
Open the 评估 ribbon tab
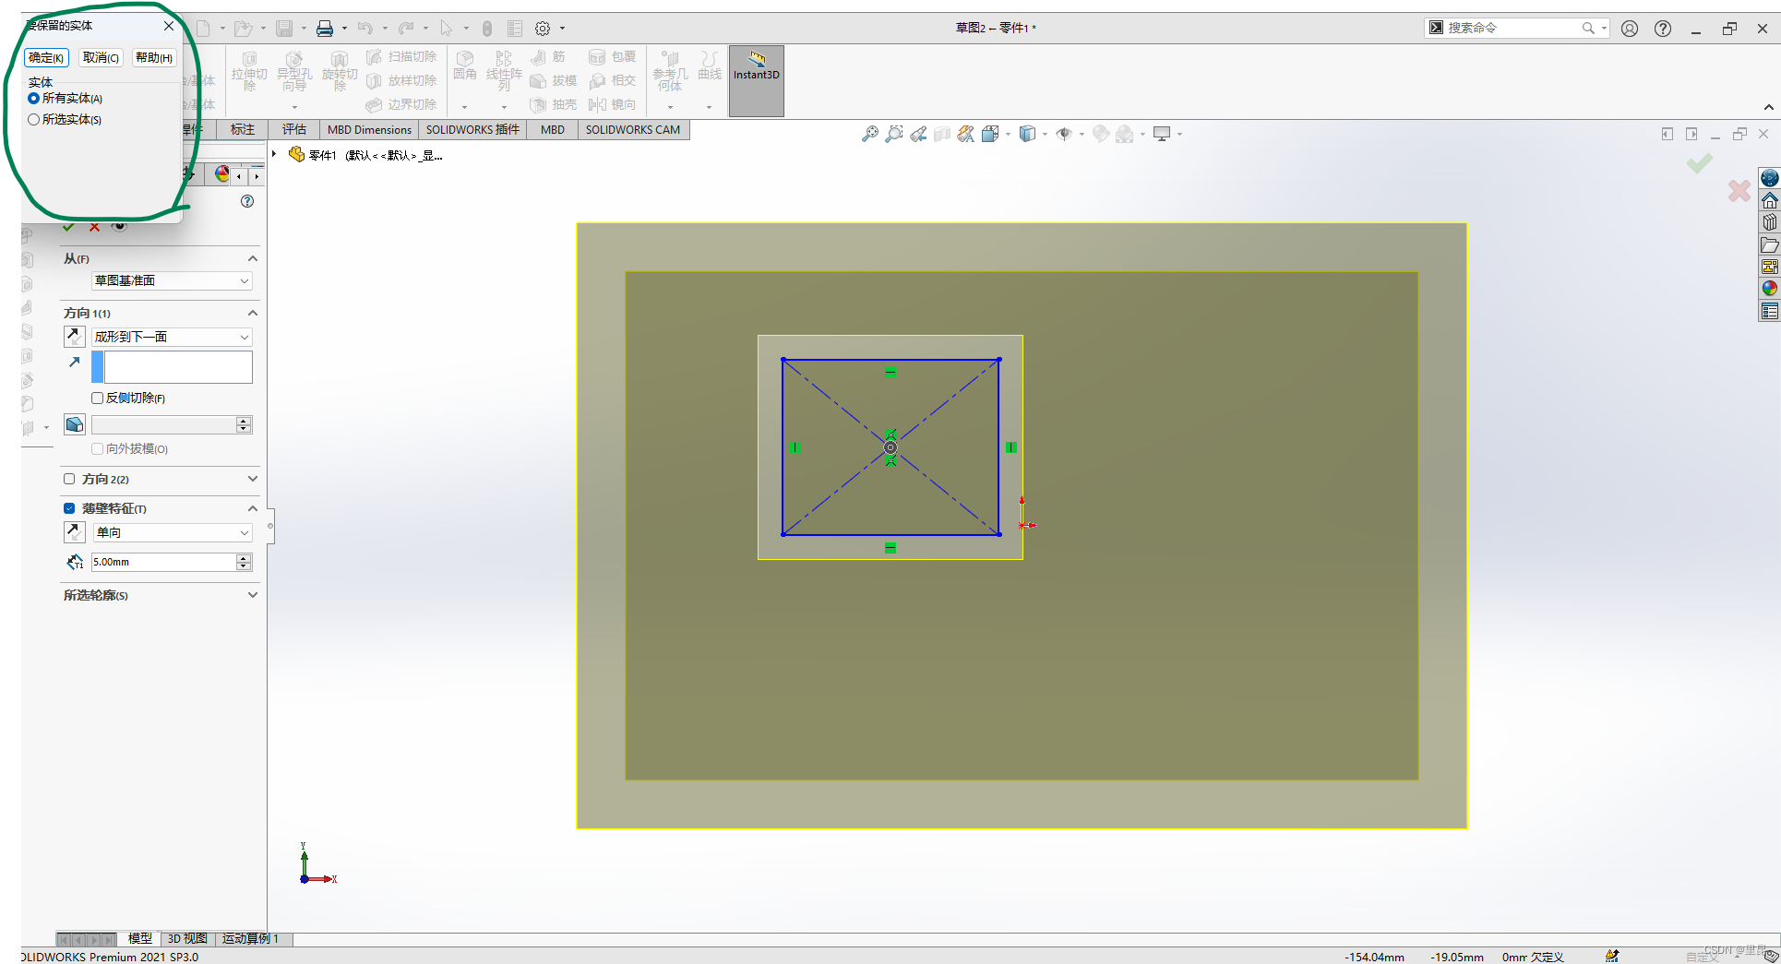[294, 129]
